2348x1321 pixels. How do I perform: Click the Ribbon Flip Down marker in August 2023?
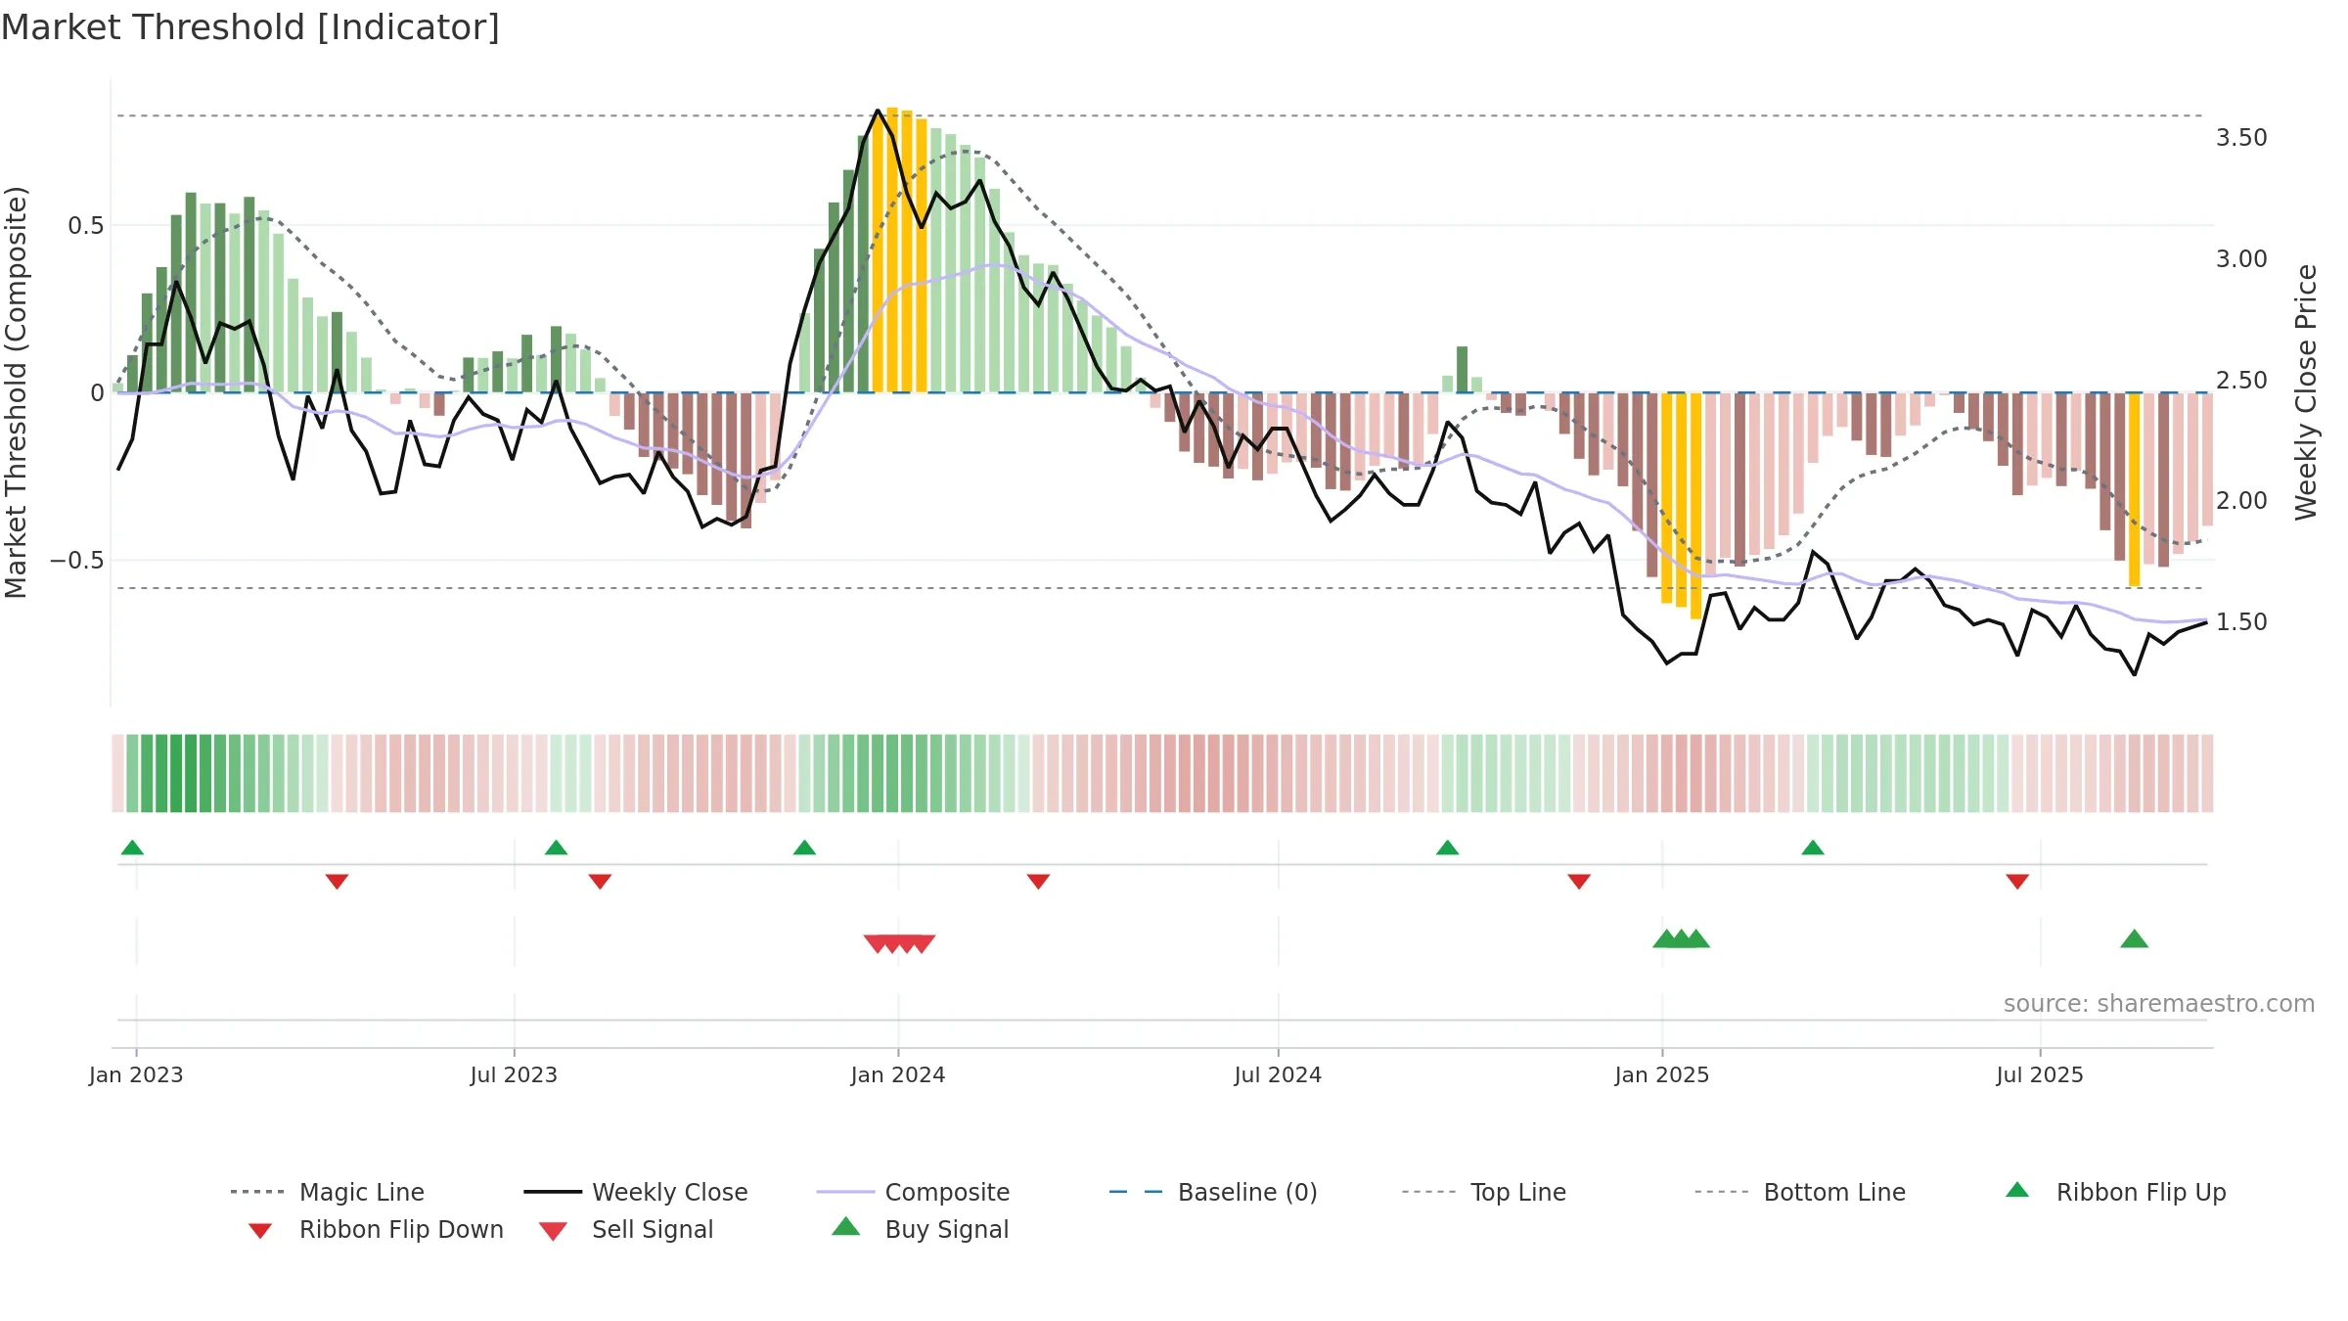click(x=600, y=882)
